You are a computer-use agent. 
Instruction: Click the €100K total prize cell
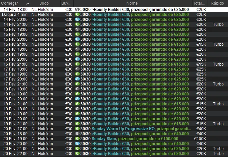tap(200, 139)
